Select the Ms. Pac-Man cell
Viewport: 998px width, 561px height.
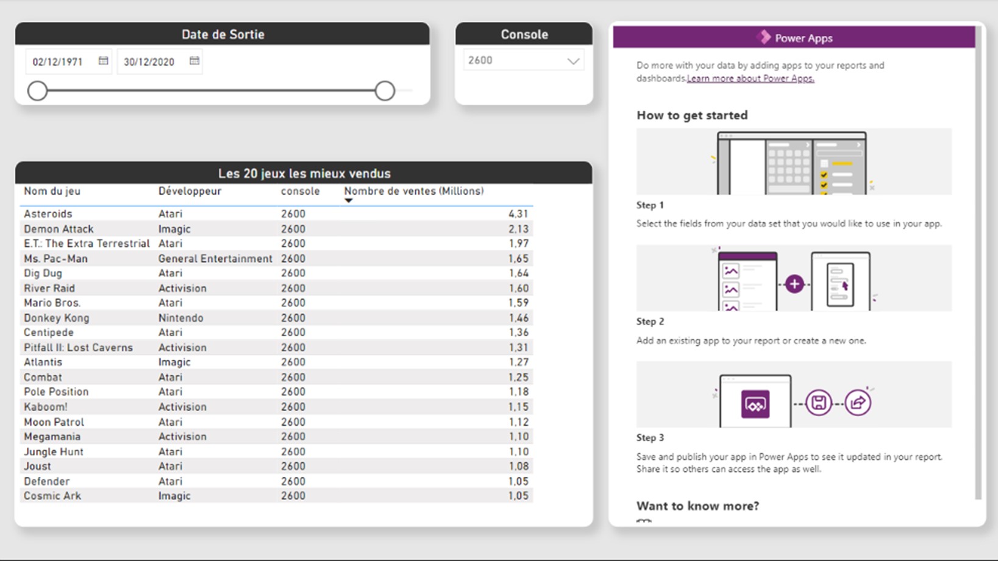coord(55,259)
